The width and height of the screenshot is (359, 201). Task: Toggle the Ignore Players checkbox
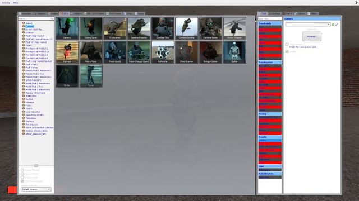point(22,174)
